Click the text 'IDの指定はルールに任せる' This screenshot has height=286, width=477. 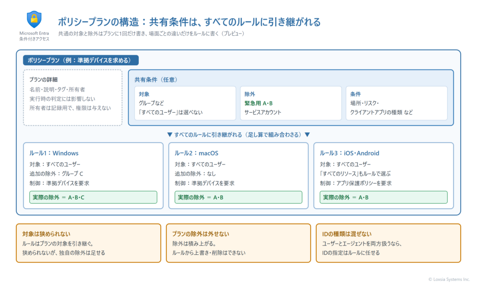click(x=351, y=253)
